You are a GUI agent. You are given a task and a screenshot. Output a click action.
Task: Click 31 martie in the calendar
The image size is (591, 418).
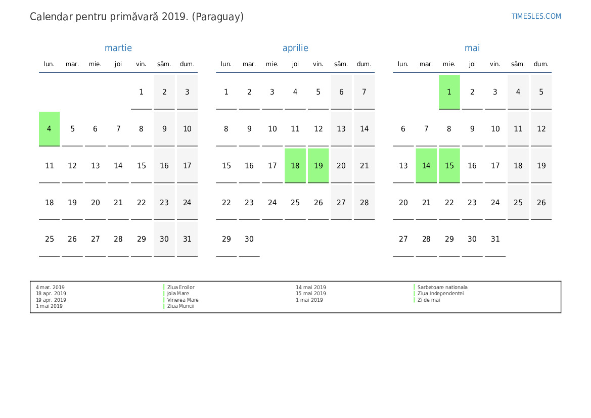[x=187, y=239]
